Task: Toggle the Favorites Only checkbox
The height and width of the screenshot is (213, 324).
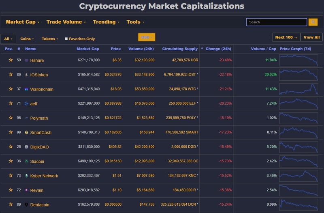Action: [x=66, y=39]
